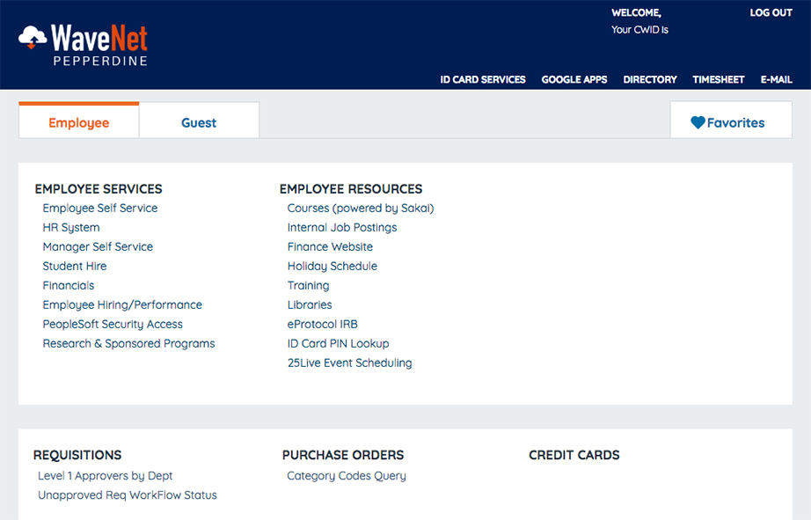Image resolution: width=811 pixels, height=520 pixels.
Task: Log out of WaveNet
Action: click(771, 13)
